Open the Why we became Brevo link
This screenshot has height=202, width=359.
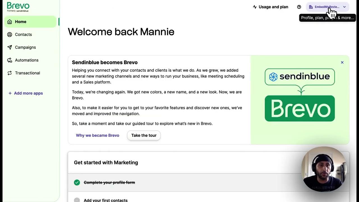pyautogui.click(x=98, y=135)
